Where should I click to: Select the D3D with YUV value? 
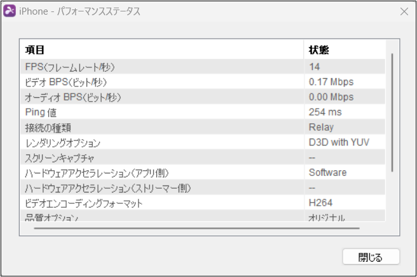click(x=339, y=142)
